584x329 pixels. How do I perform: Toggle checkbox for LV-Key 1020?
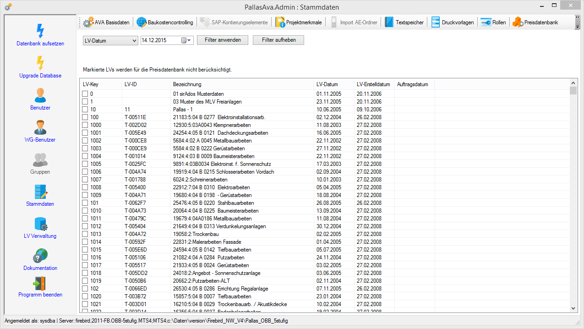(85, 296)
